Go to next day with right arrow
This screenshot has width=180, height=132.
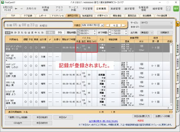coord(124,25)
